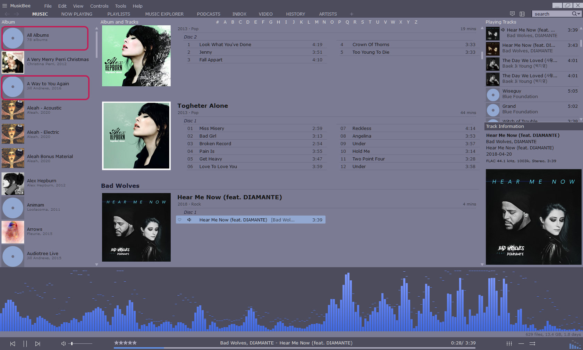Switch to Music Explorer tab
583x350 pixels.
pyautogui.click(x=164, y=14)
